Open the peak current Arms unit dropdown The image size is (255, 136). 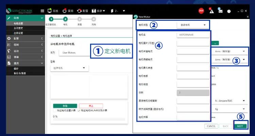[x=230, y=51]
